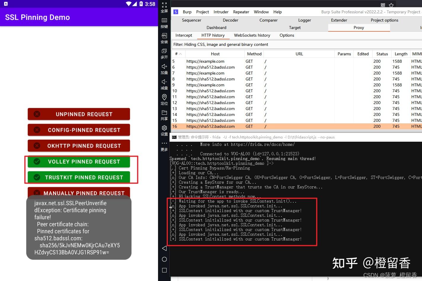Viewport: 422px width, 281px height.
Task: Open the Intruder menu in Burp
Action: 221,12
